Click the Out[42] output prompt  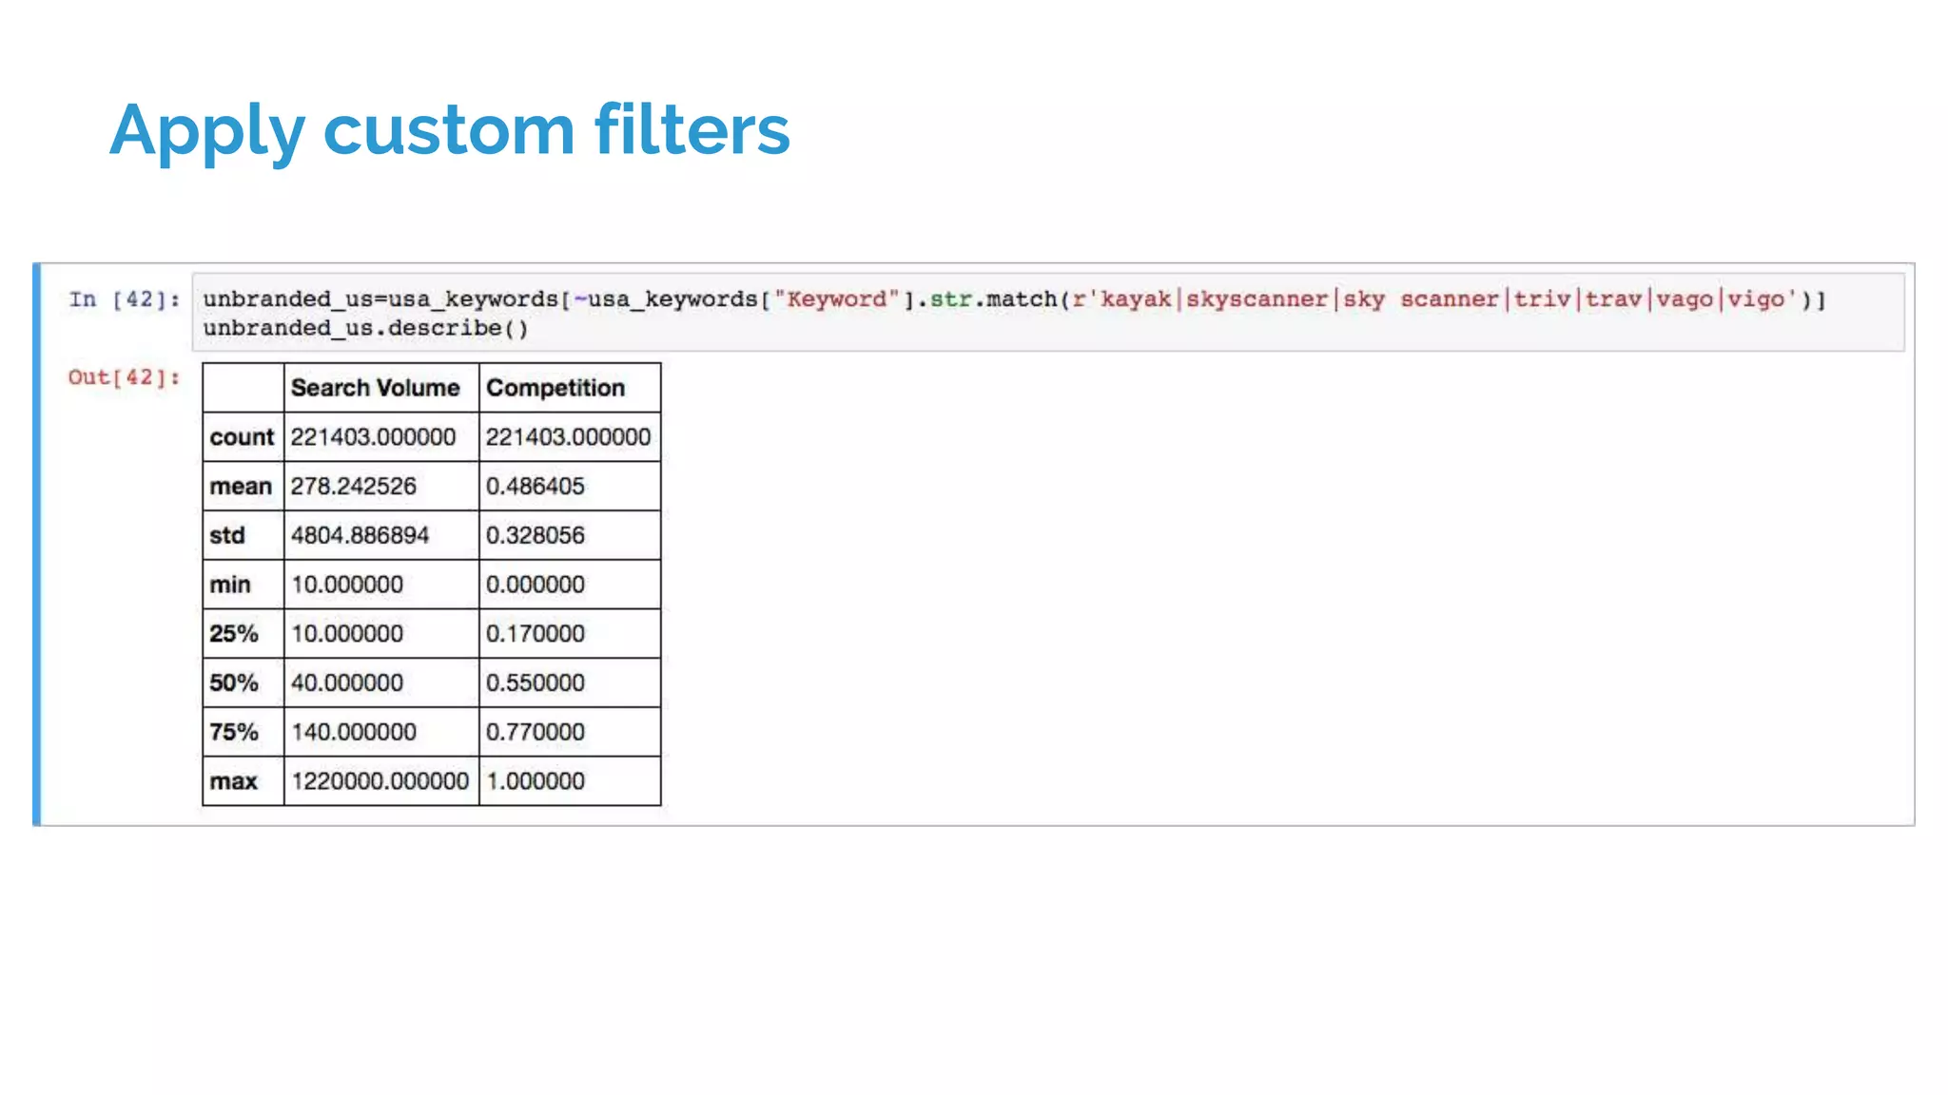coord(124,377)
